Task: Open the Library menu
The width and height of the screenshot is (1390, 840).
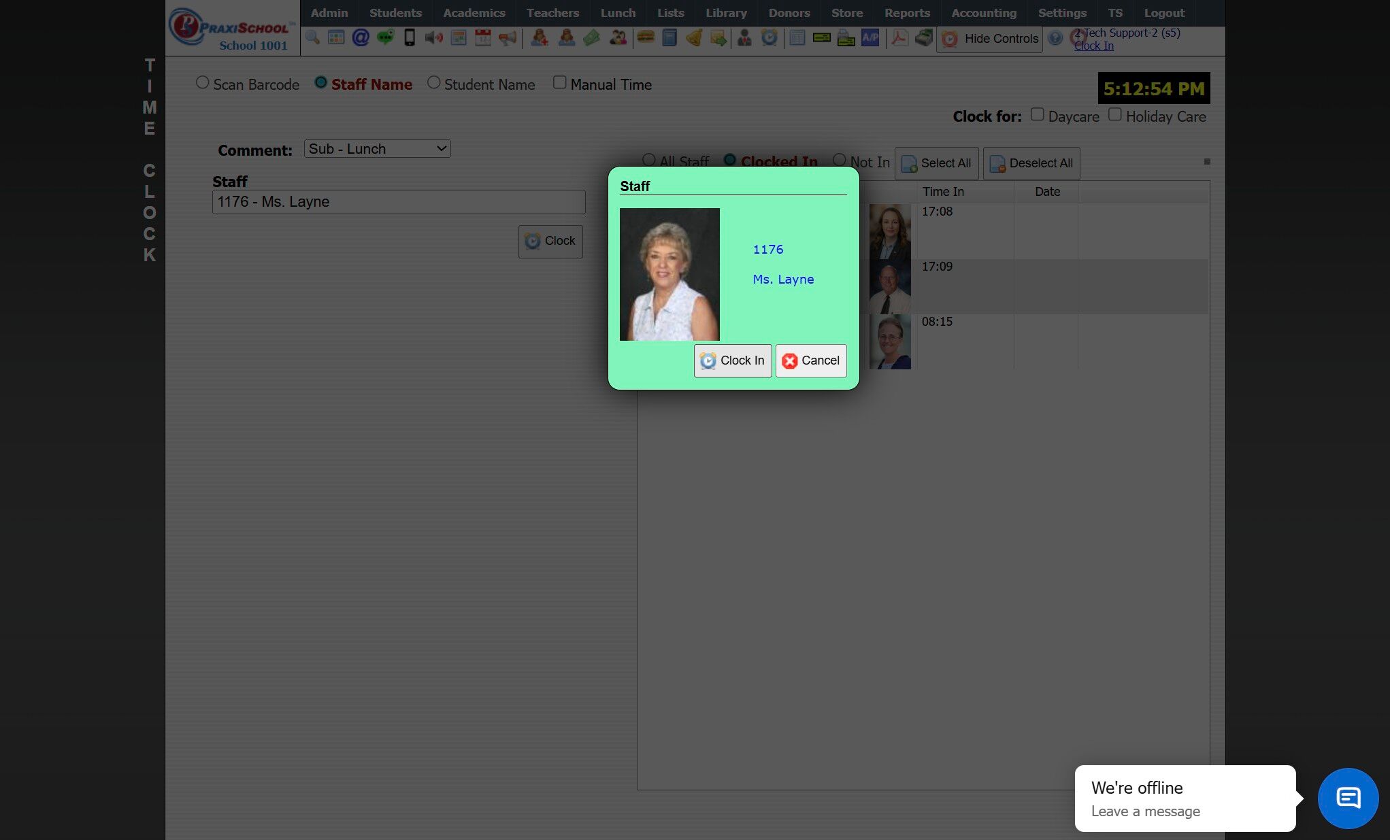Action: tap(726, 13)
